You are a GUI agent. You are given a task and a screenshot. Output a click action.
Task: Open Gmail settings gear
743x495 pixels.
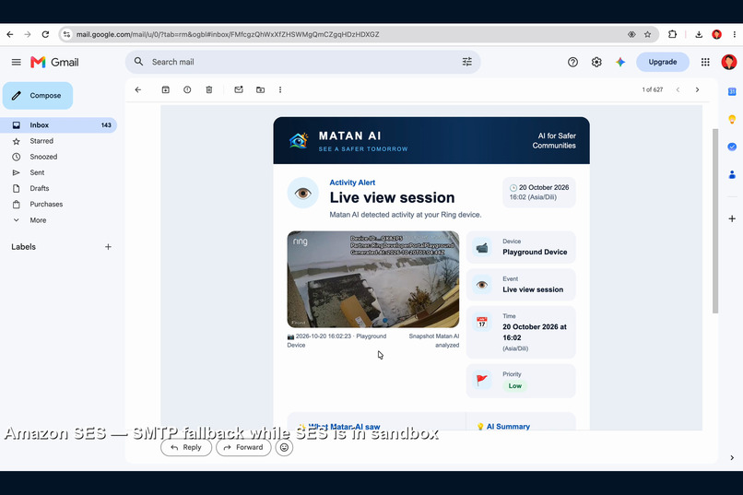[x=596, y=62]
